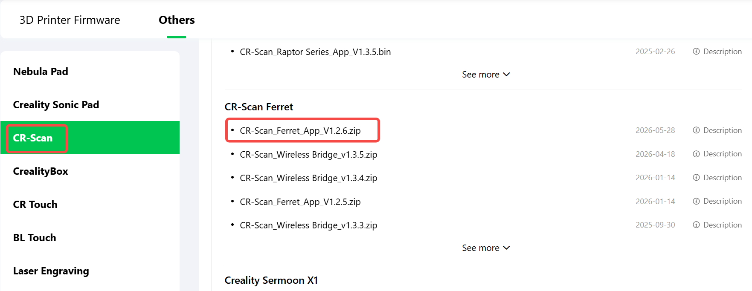Click info icon beside Wireless Bridge v1.3.5 description
This screenshot has height=291, width=752.
(696, 154)
